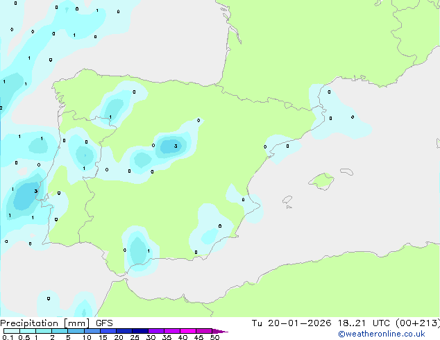440x340 pixels.
Task: Click the 1–2 mm legend color swatch
Action: pyautogui.click(x=44, y=331)
